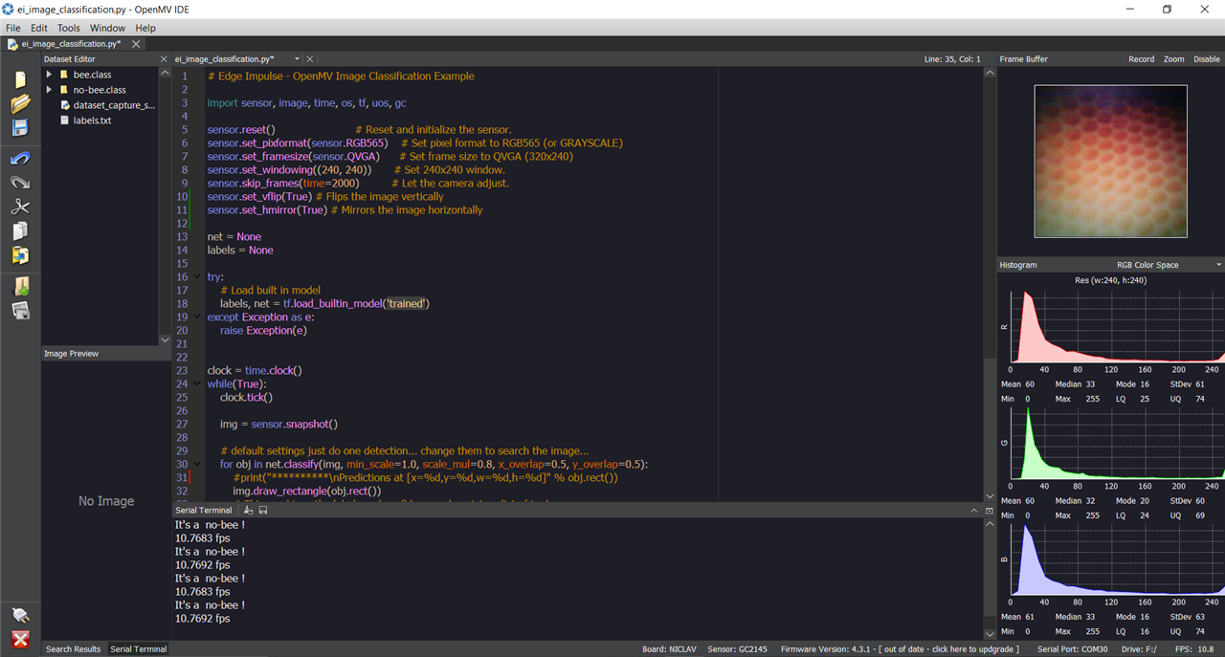Stop the running script with the red X
This screenshot has width=1225, height=657.
pos(20,639)
